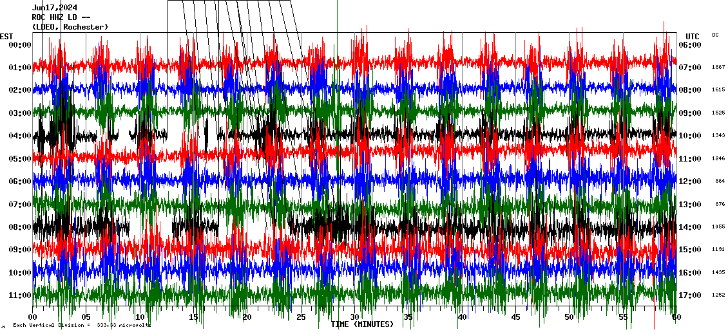Click the UTC column header
This screenshot has width=728, height=334.
coord(693,36)
